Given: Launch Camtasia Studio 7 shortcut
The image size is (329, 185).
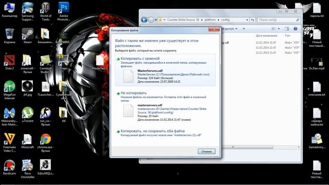Looking at the screenshot, I should [46, 64].
